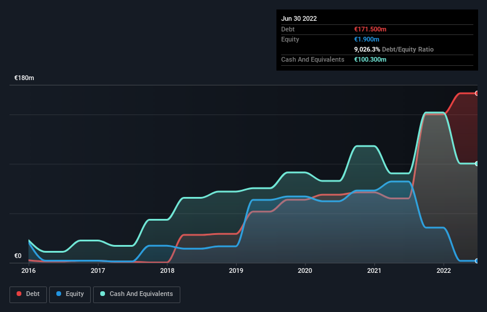Click the 2021 x-axis label
Screen dimensions: 487x312
coord(374,270)
